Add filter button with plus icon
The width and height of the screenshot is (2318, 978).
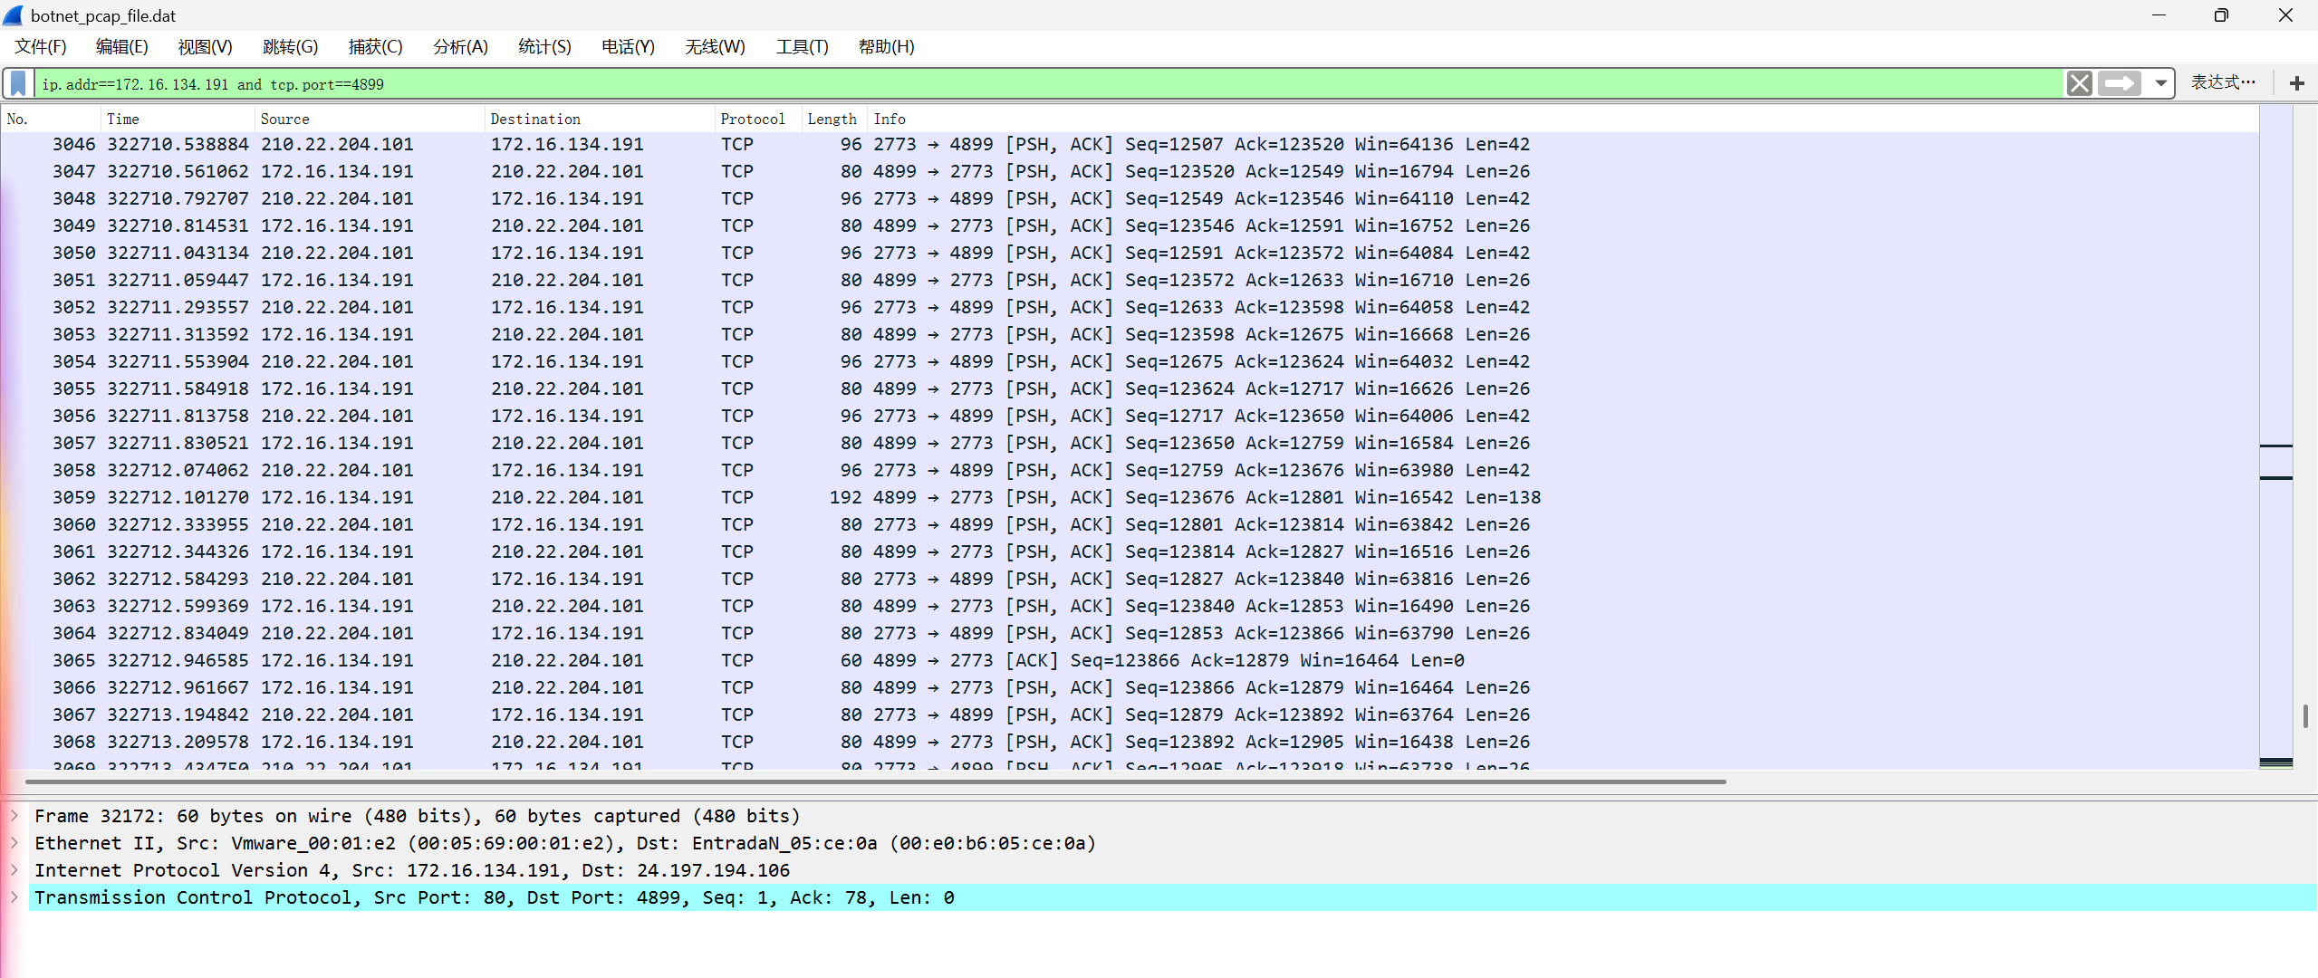click(2296, 83)
